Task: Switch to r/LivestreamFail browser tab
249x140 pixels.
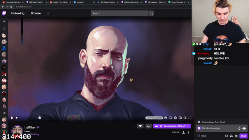Action: 12,2
